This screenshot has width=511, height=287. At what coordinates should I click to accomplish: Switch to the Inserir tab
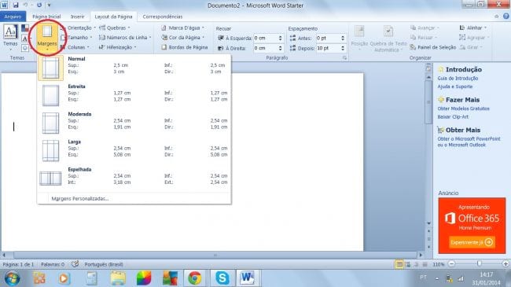[78, 17]
